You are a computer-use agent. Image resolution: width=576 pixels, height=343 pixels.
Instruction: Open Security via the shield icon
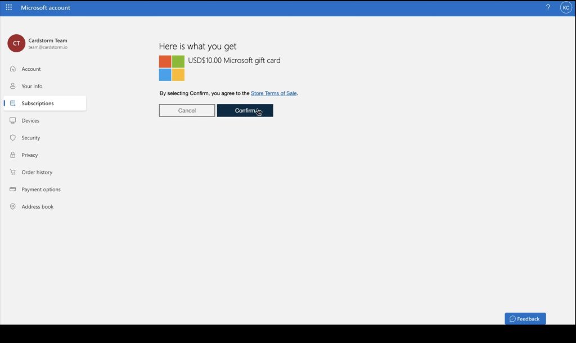coord(12,138)
